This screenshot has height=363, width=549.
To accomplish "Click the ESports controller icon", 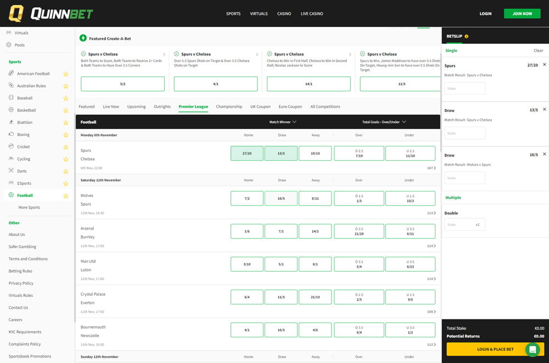I will pyautogui.click(x=11, y=183).
